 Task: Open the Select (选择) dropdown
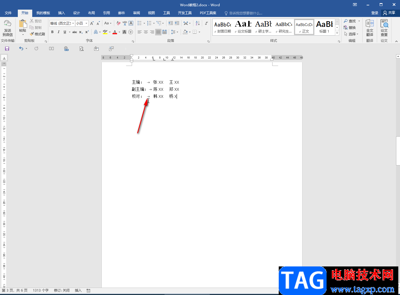[x=351, y=34]
